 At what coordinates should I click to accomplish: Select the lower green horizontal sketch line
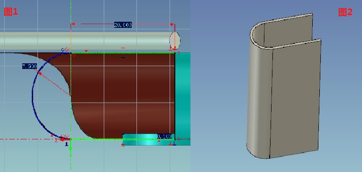(x=123, y=139)
